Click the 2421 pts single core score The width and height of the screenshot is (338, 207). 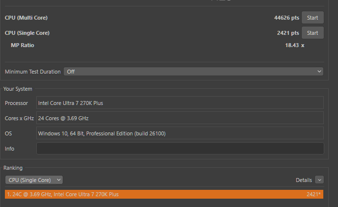288,33
